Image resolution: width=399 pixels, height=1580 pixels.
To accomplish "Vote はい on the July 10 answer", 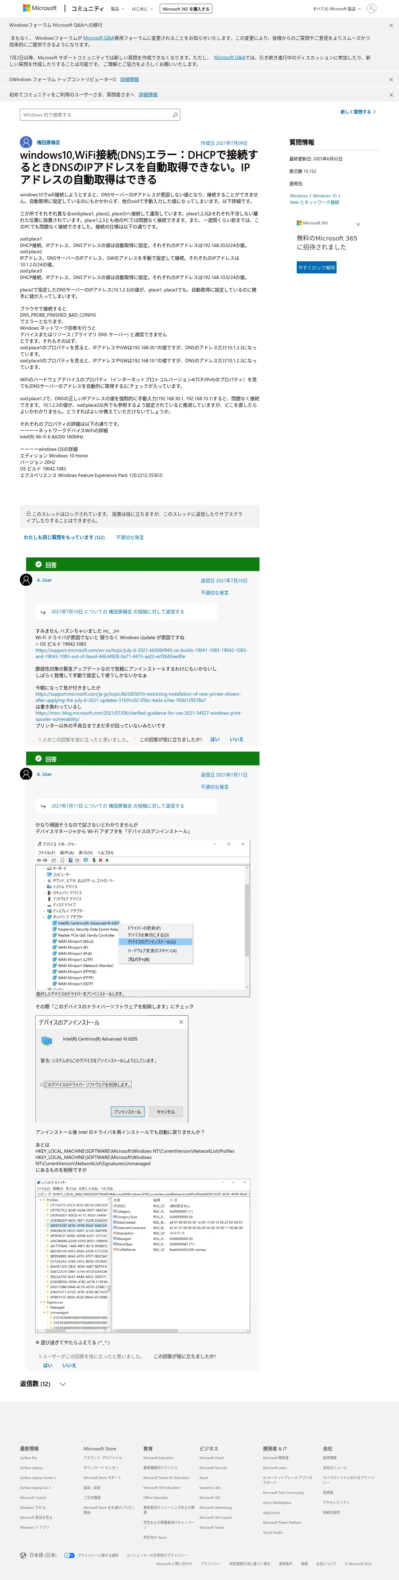I will (215, 739).
